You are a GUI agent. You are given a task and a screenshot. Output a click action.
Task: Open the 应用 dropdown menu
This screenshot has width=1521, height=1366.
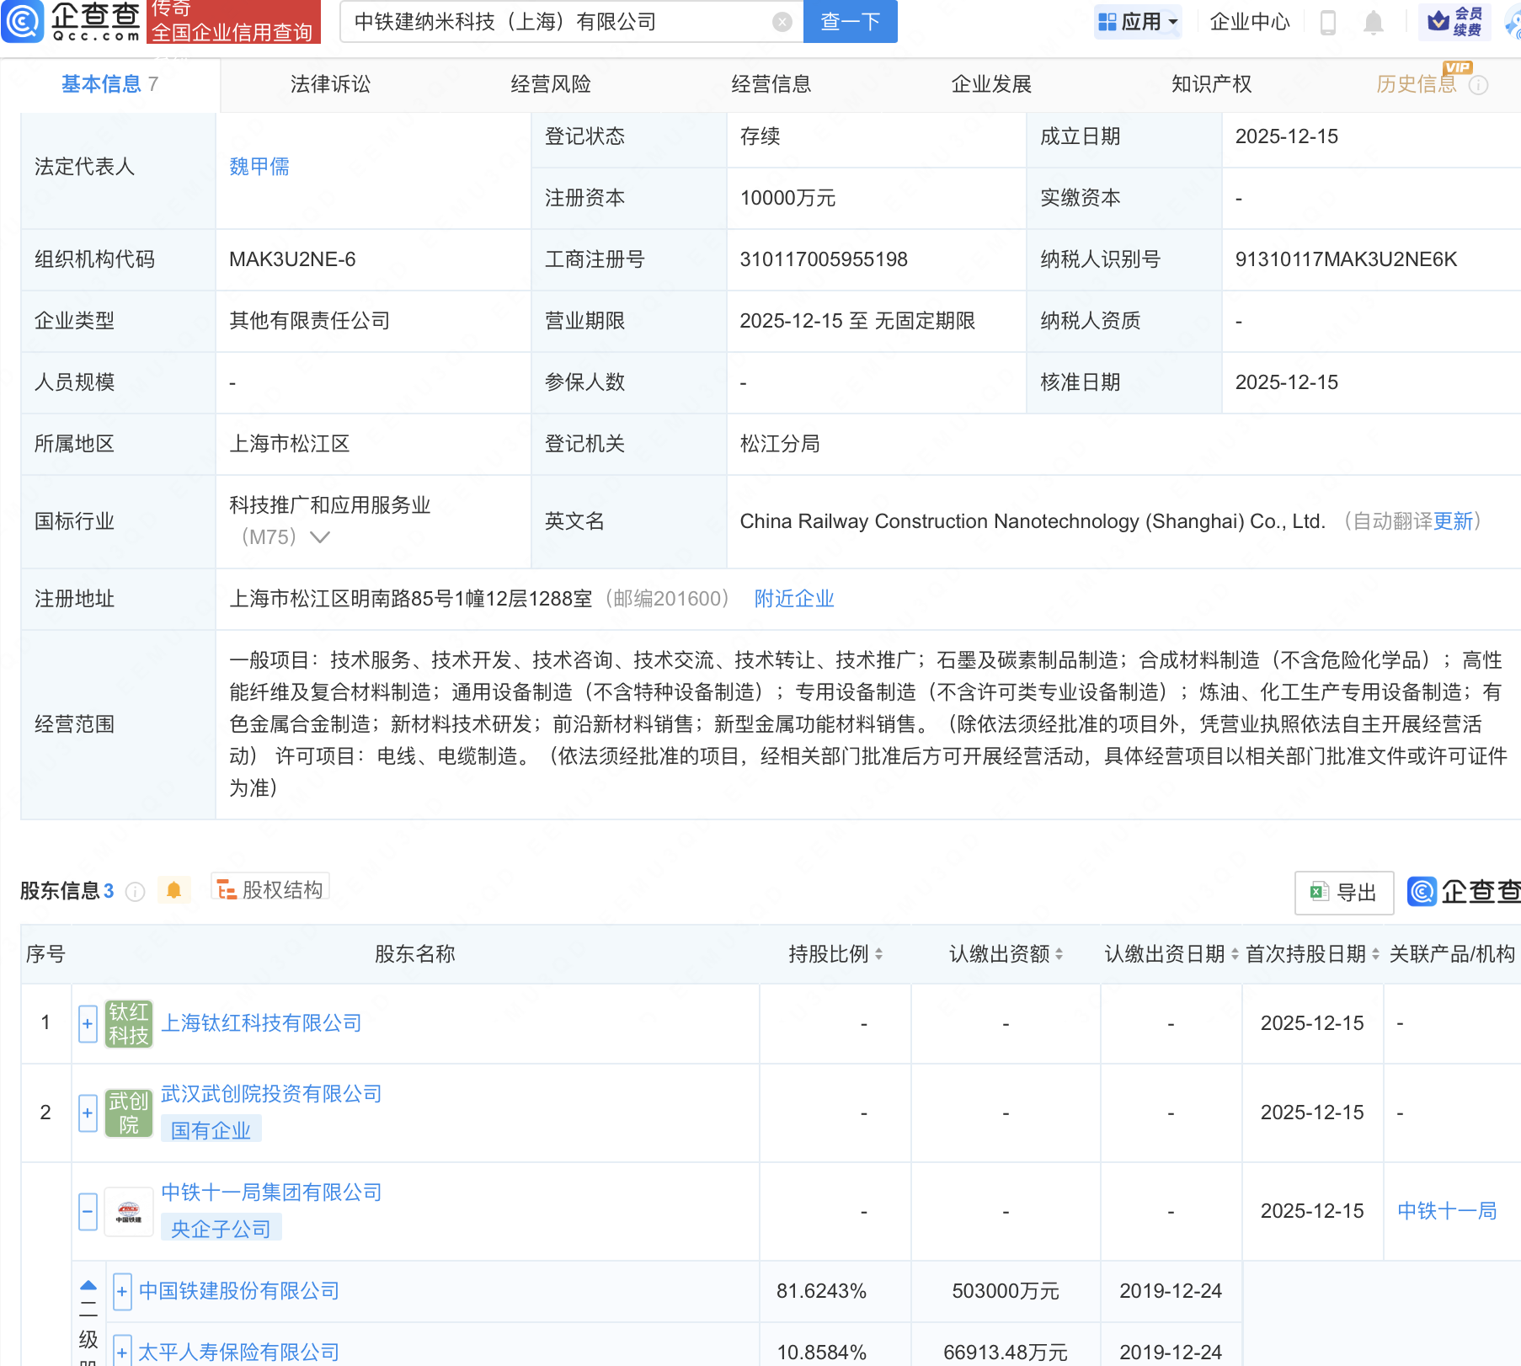pyautogui.click(x=1138, y=22)
